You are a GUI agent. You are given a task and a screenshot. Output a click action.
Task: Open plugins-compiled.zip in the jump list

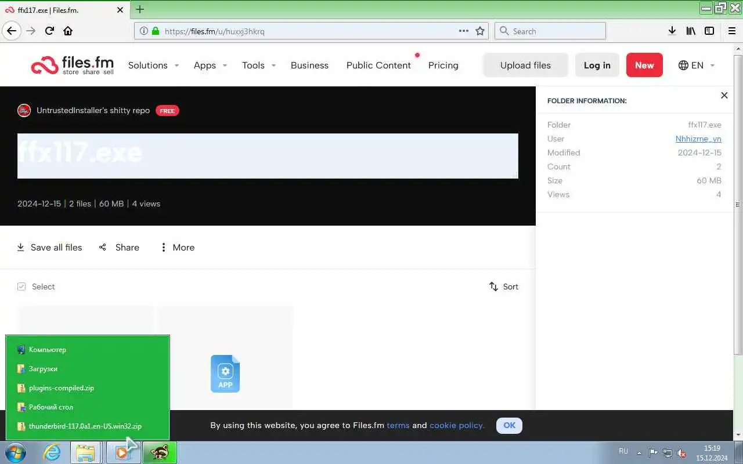point(88,388)
